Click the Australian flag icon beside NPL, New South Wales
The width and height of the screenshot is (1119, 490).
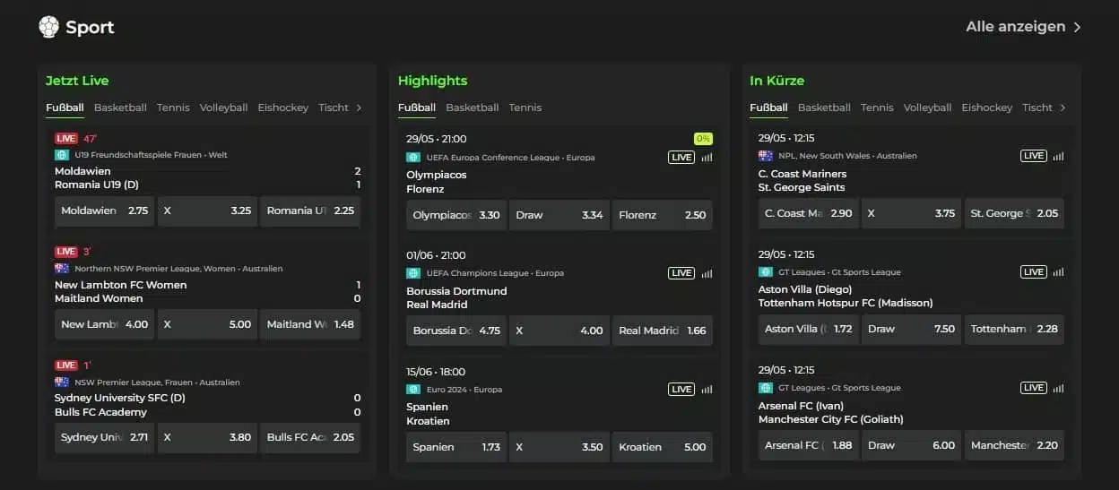pos(765,156)
